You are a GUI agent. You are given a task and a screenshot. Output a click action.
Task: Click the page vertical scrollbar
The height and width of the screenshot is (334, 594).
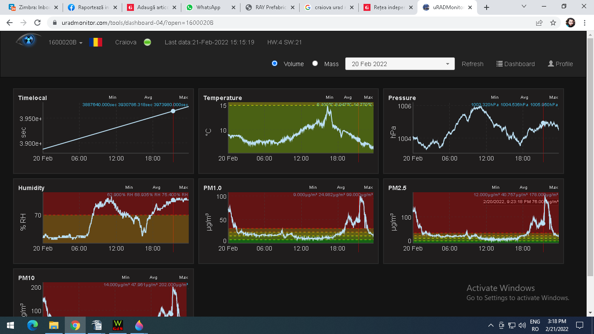click(x=590, y=157)
